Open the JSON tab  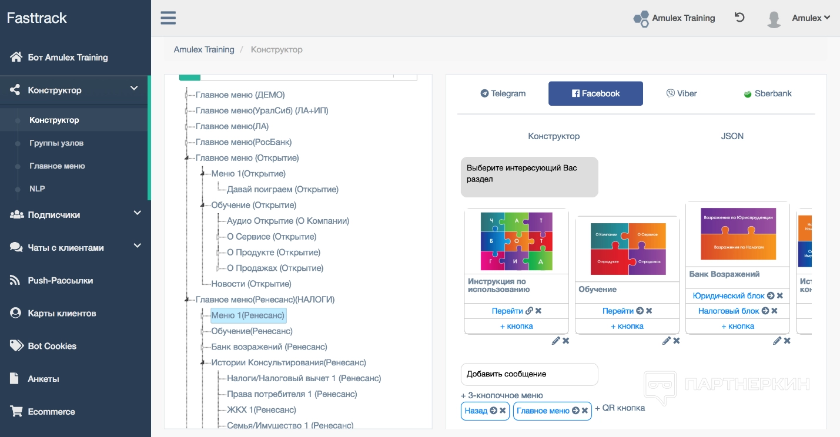(732, 136)
